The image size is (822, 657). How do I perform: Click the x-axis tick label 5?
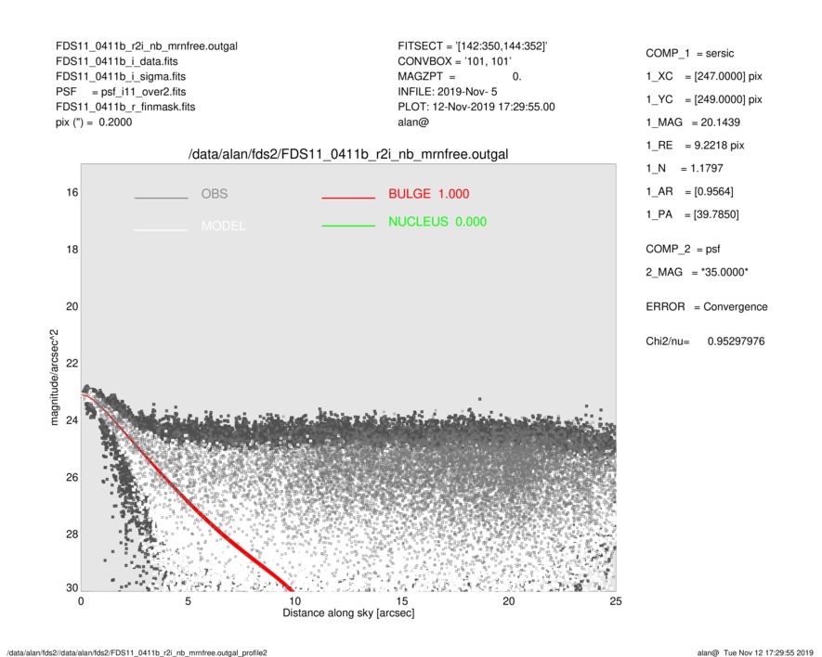pos(188,601)
